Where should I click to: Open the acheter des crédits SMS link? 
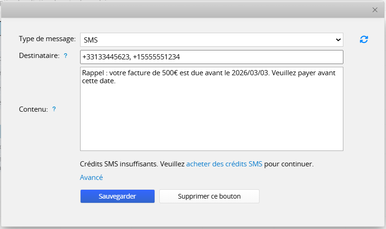click(224, 164)
